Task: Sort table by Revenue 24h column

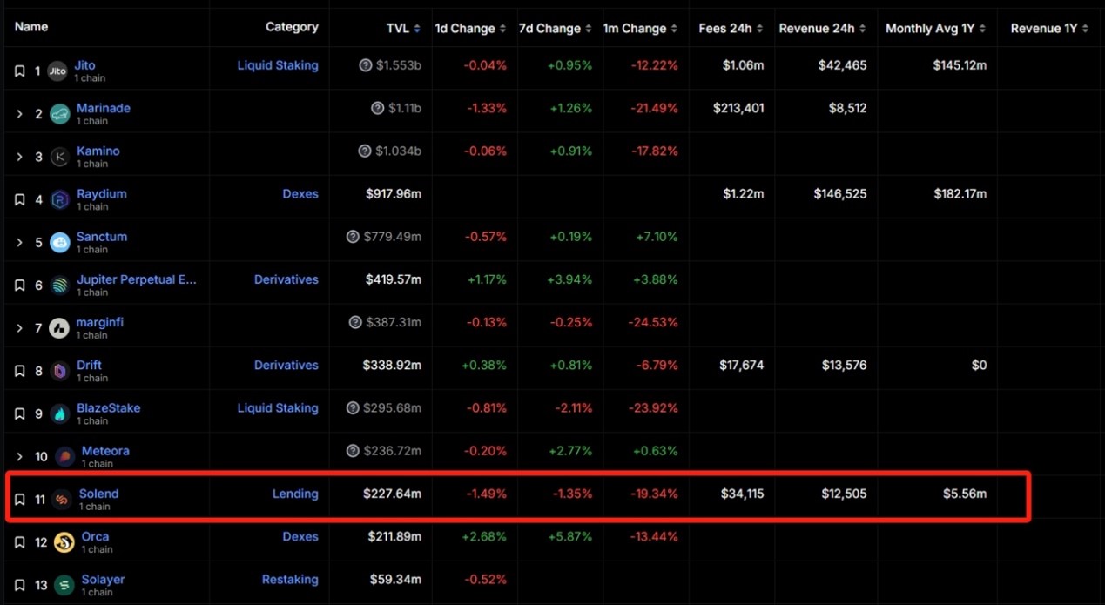Action: [x=823, y=29]
